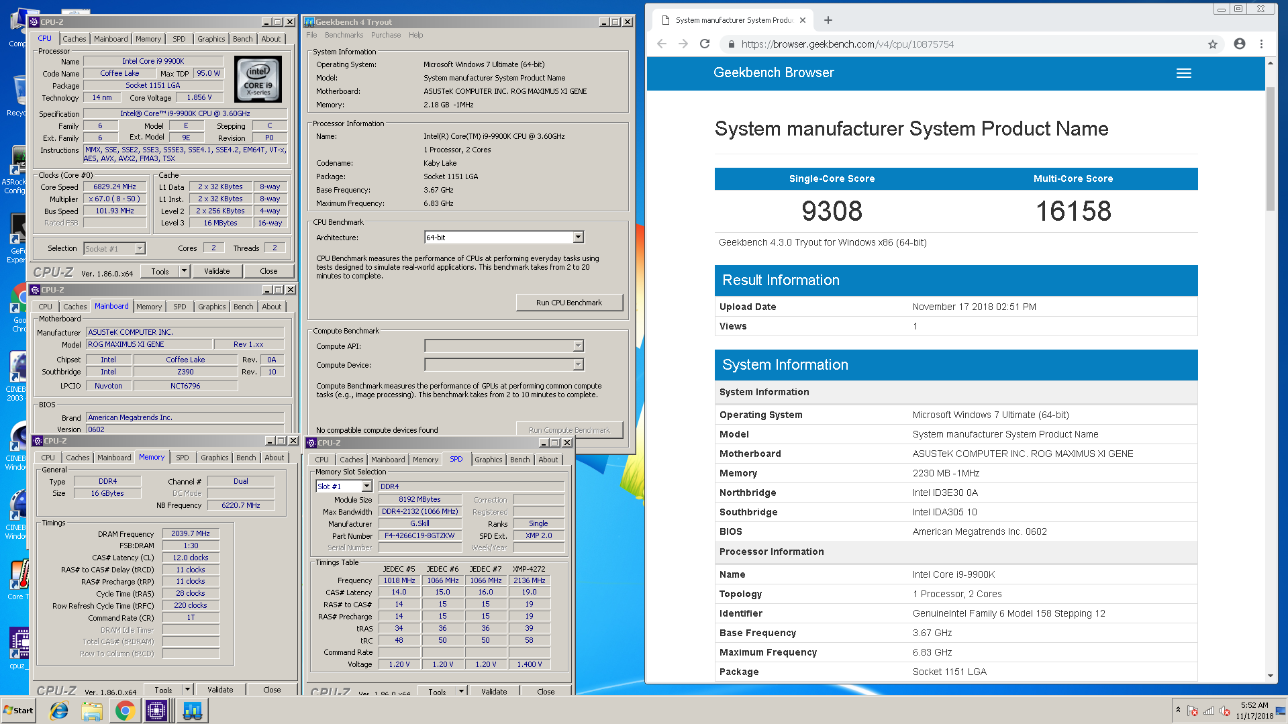Expand the Tools arrow in SPD CPU-Z window
The width and height of the screenshot is (1288, 724).
[x=461, y=691]
